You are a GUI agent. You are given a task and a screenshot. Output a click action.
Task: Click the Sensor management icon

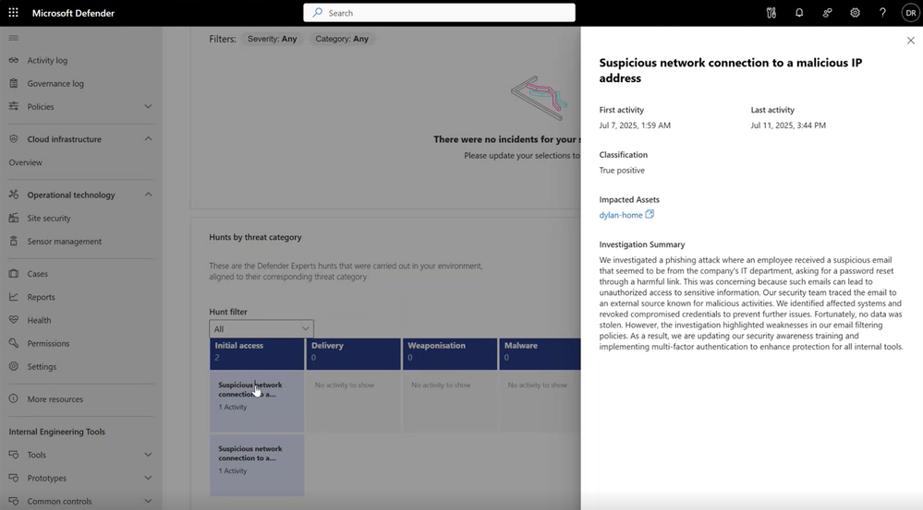click(14, 241)
